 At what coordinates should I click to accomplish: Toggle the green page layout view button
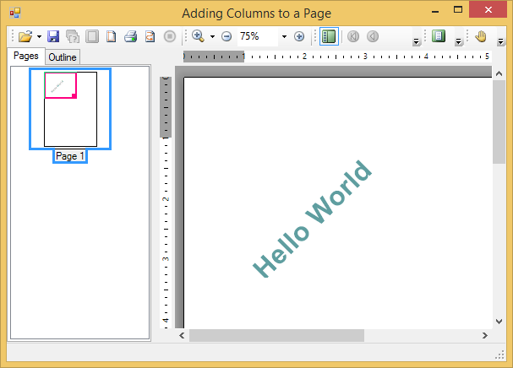coord(438,36)
